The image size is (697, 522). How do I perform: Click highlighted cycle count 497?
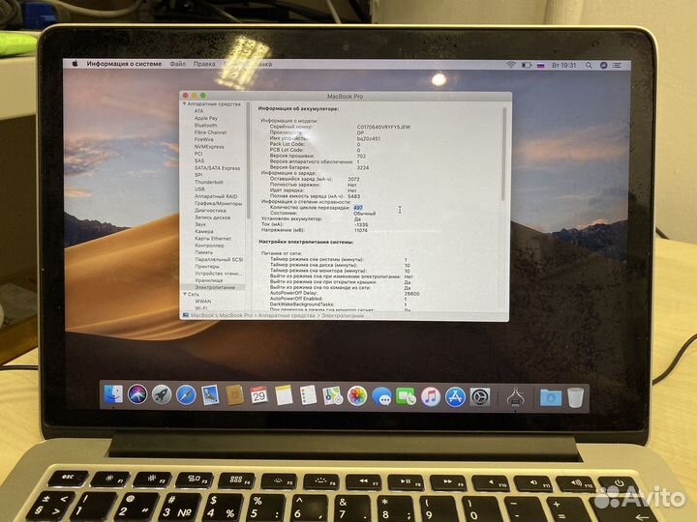(358, 207)
